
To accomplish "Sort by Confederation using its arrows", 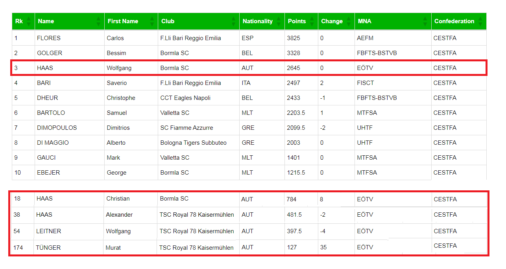I will click(480, 21).
